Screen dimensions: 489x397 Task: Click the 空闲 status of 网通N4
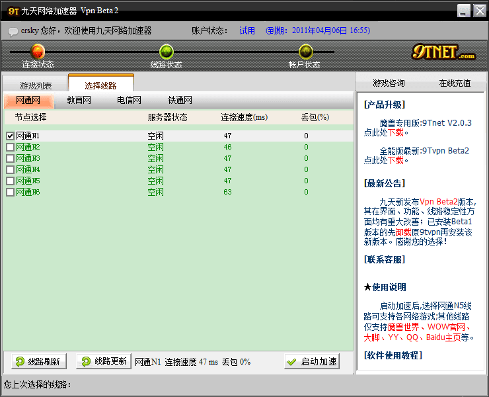[155, 169]
